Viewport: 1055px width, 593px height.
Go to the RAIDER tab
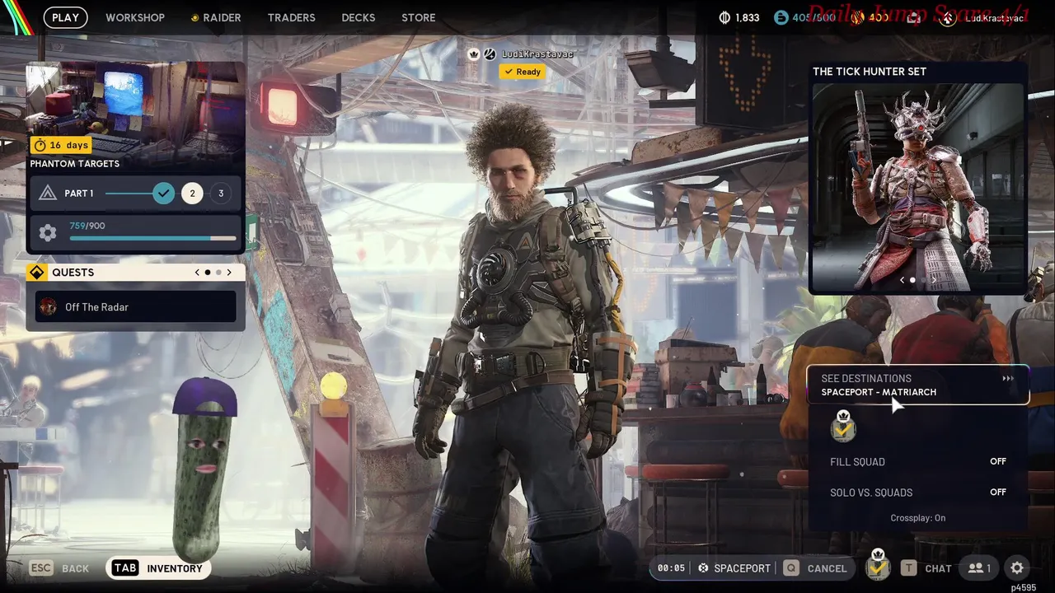(216, 17)
